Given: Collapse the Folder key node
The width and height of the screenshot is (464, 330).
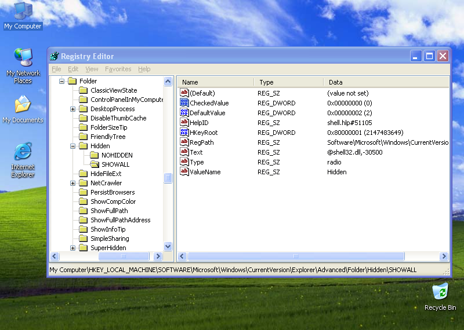Looking at the screenshot, I should 61,81.
